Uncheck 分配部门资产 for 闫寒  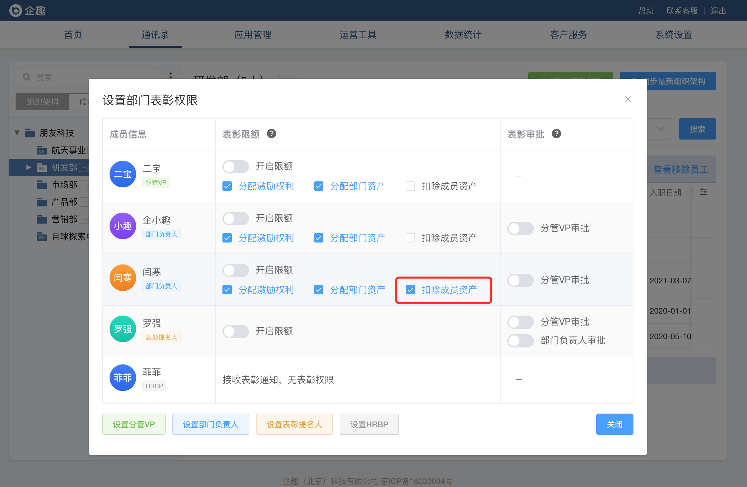point(319,290)
